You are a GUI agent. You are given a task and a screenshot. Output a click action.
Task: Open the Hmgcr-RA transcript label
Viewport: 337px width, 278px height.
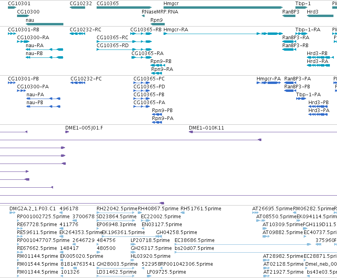176,30
